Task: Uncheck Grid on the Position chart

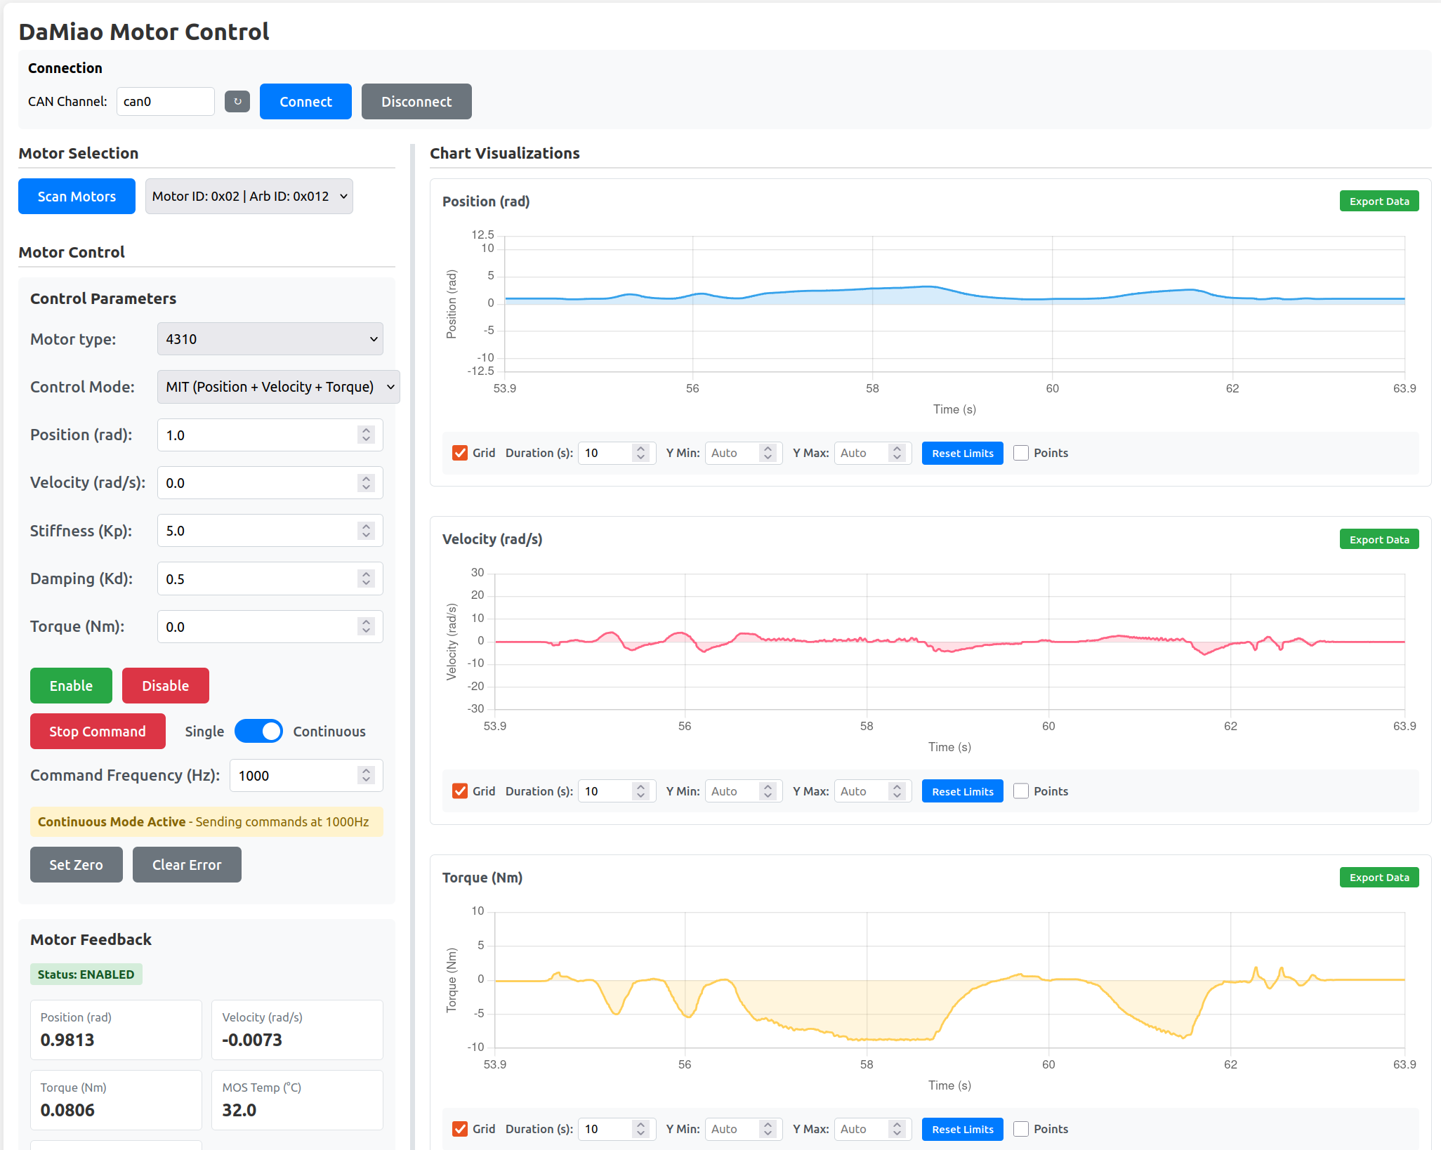Action: pos(460,453)
